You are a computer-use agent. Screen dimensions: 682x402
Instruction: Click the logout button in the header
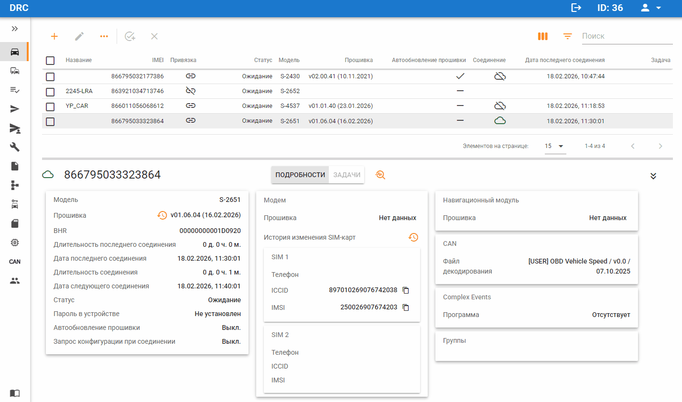coord(576,8)
